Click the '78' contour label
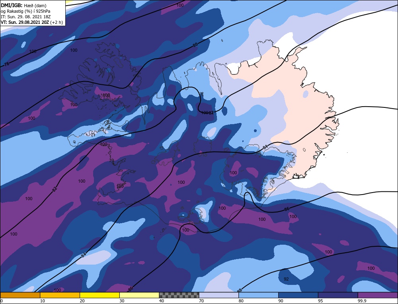The height and width of the screenshot is (304, 398). 7,64
